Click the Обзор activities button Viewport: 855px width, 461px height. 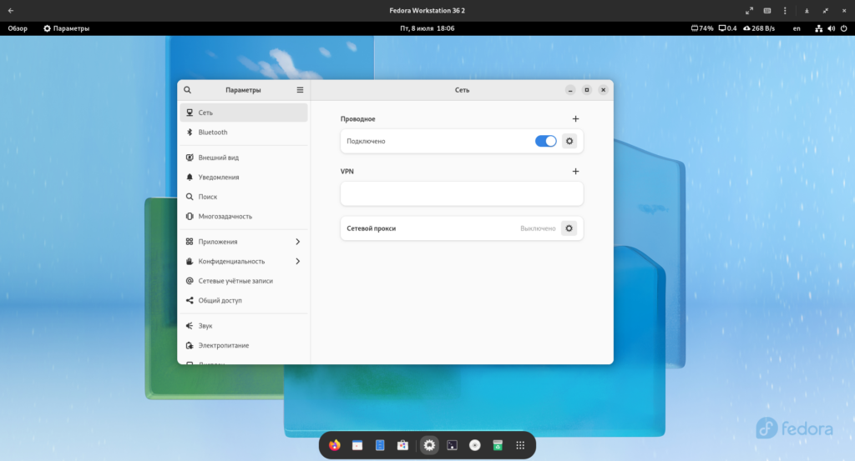[x=18, y=28]
